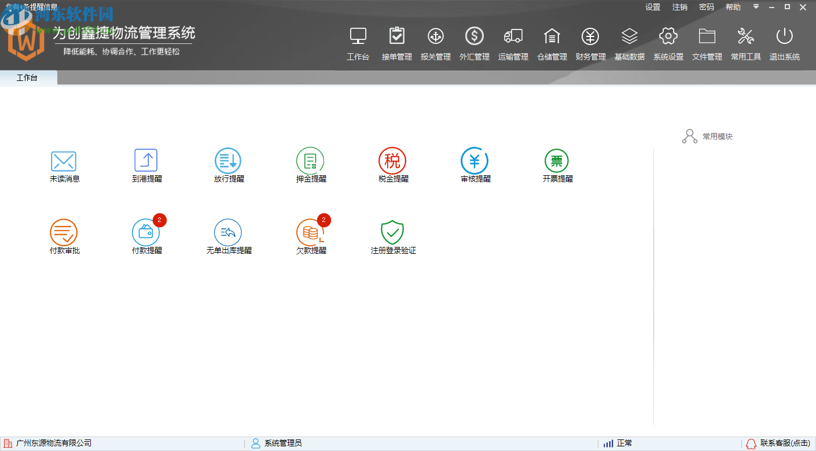Click 常用模块 share icon

click(x=690, y=136)
